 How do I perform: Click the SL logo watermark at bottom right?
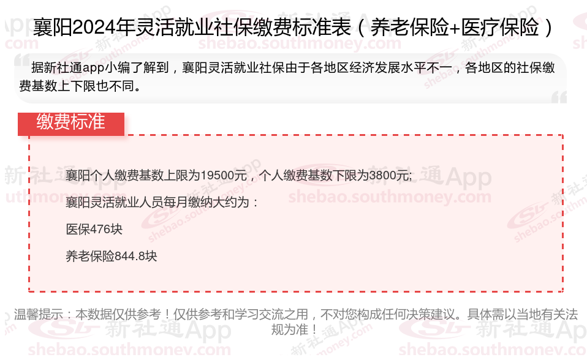click(x=434, y=329)
